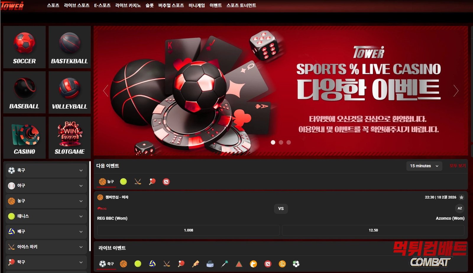
Task: Select the snooker icon in live events
Action: click(239, 264)
